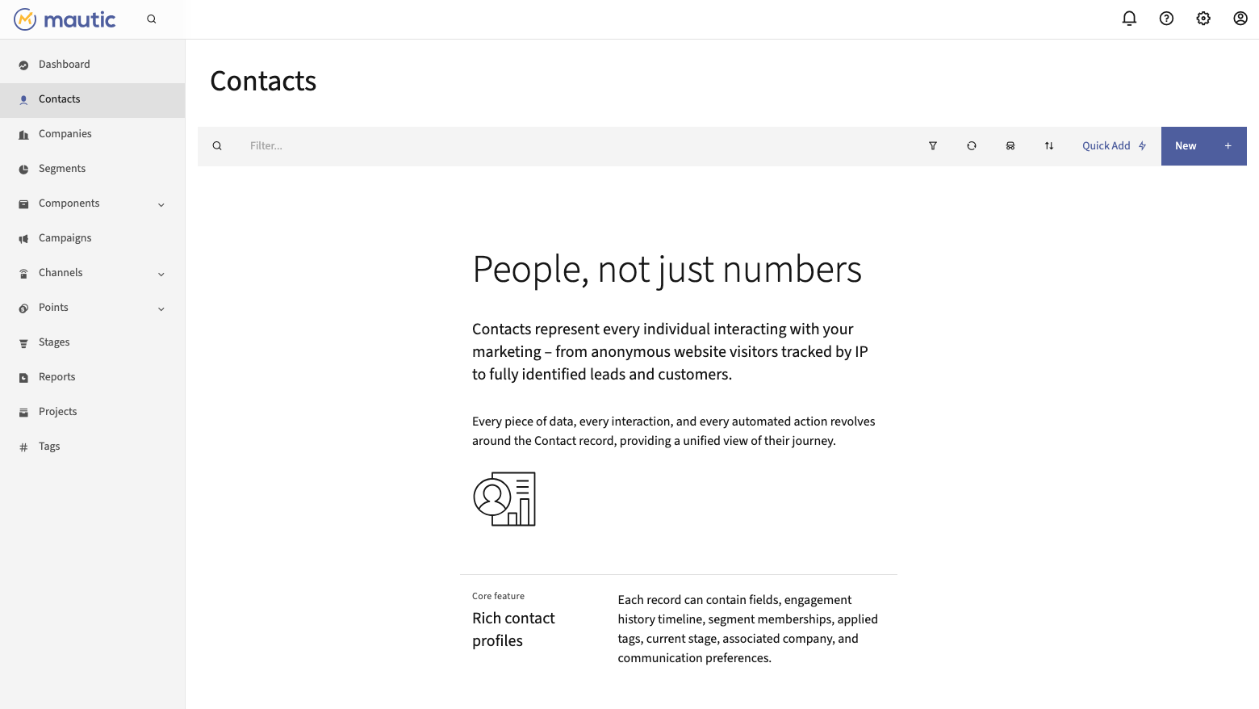Open the global search magnifier icon
Screen dimensions: 1259x709
[152, 19]
